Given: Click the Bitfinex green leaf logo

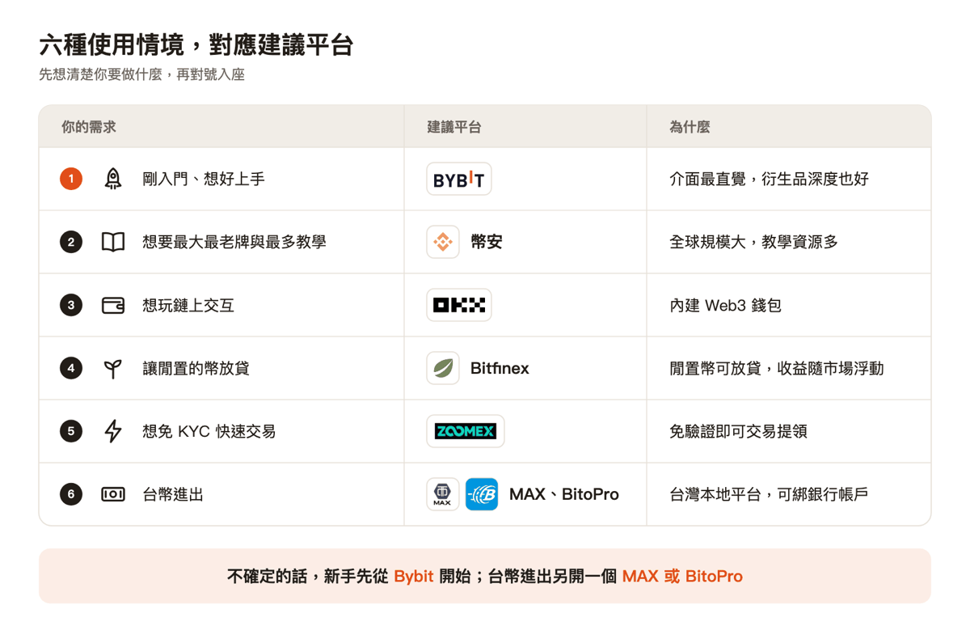Looking at the screenshot, I should point(443,368).
